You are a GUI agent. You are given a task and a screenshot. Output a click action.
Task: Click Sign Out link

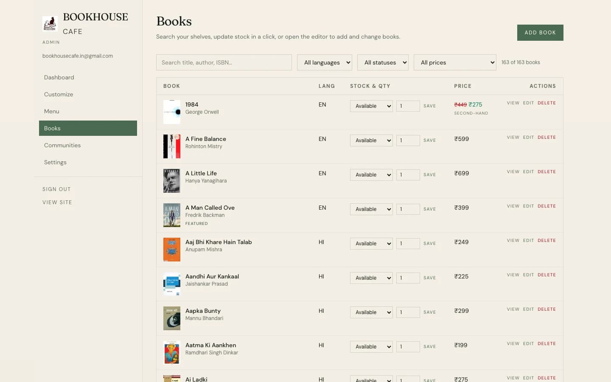(56, 189)
